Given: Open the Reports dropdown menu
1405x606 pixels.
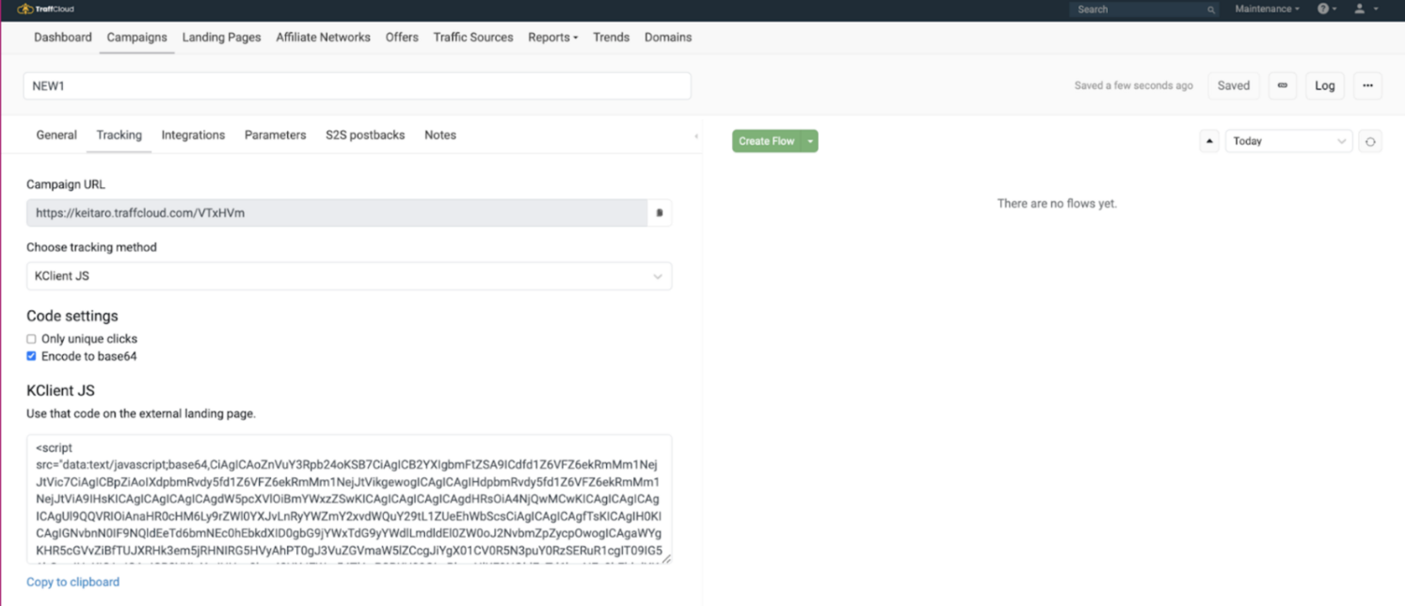Looking at the screenshot, I should click(x=553, y=38).
